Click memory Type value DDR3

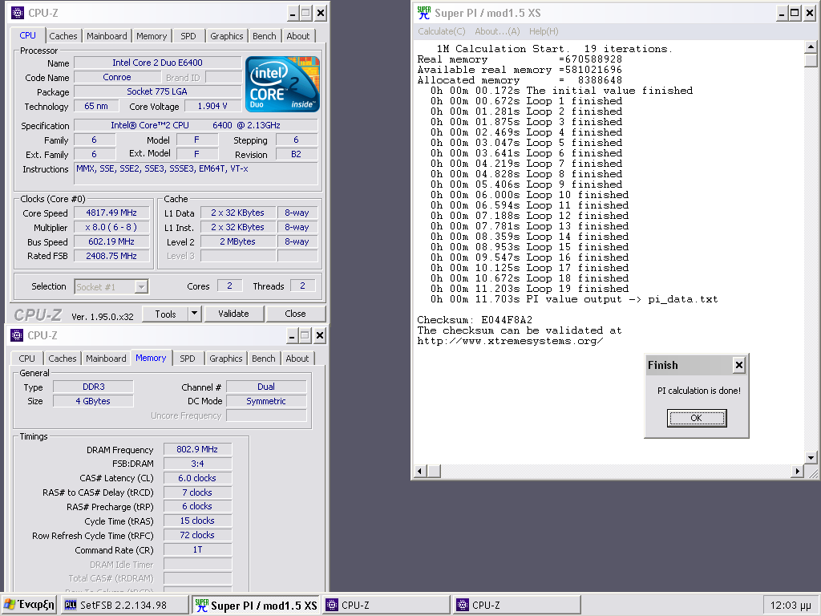coord(94,387)
